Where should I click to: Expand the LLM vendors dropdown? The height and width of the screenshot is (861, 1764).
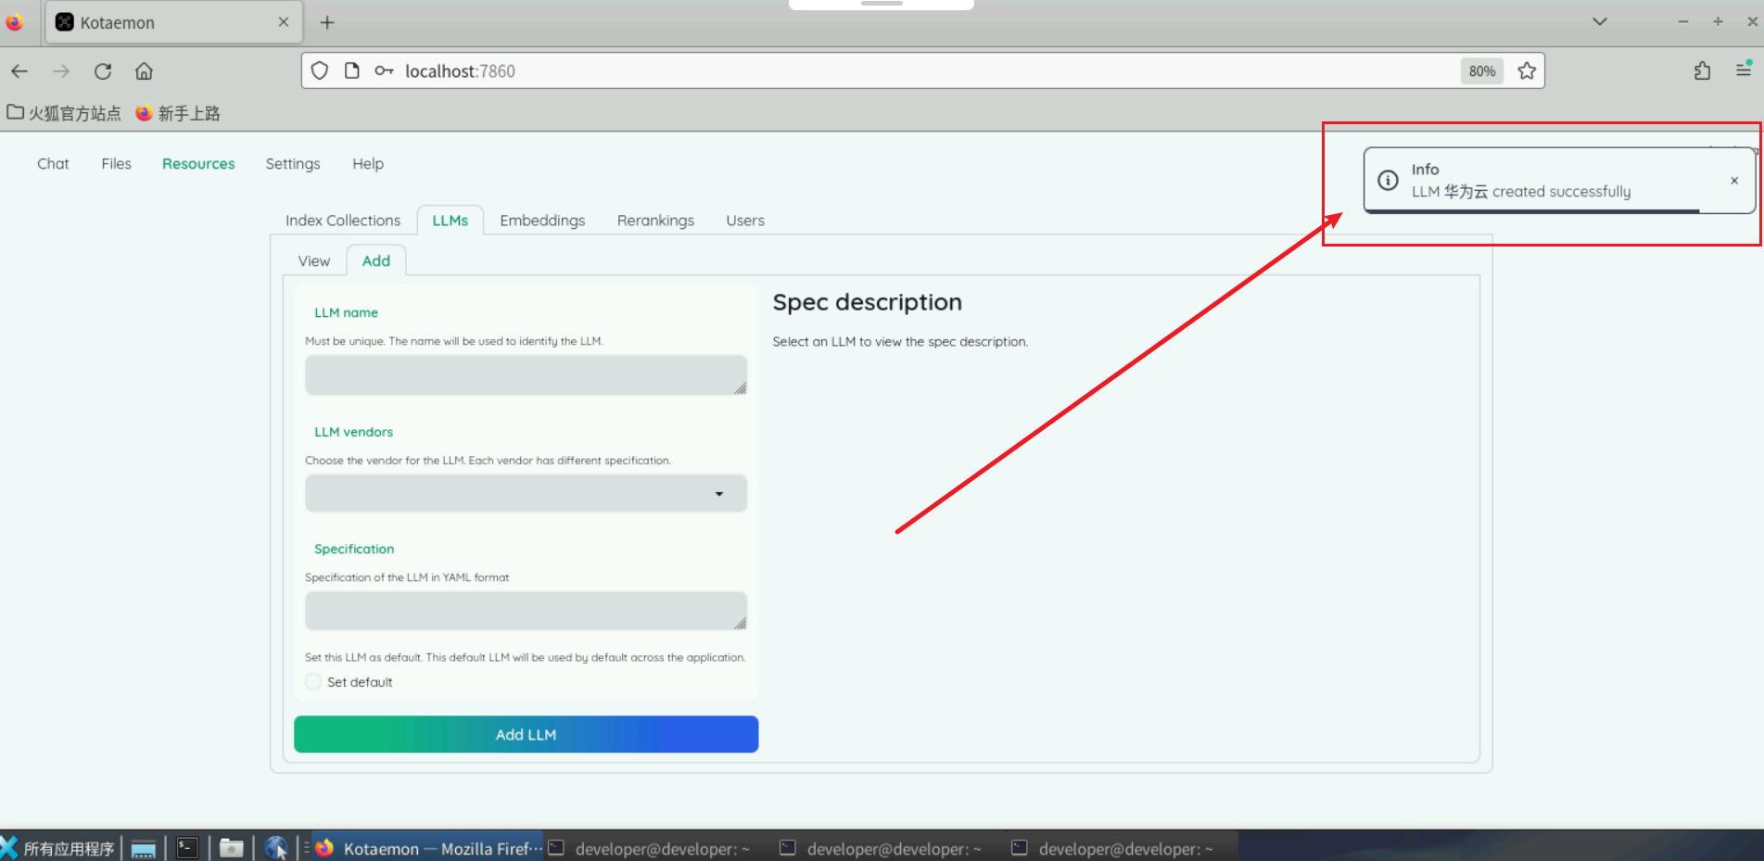526,494
